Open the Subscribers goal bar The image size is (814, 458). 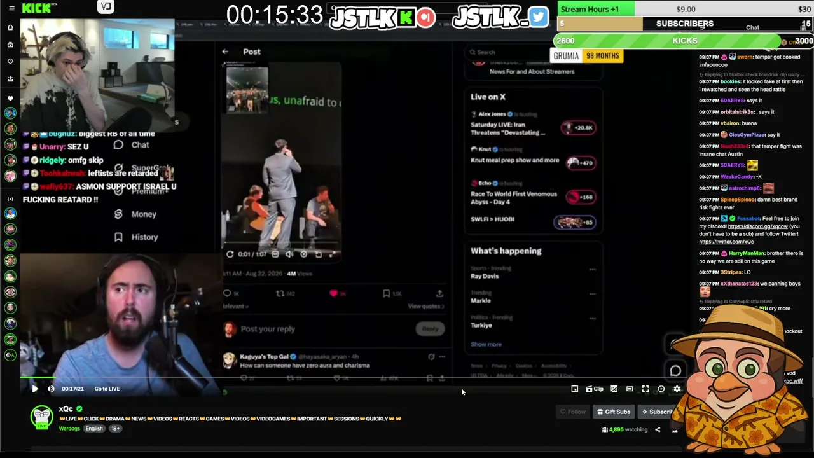[x=685, y=24]
